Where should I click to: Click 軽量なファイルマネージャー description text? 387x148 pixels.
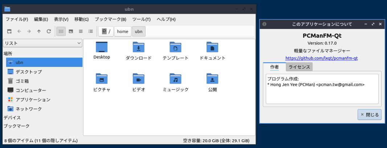point(322,51)
